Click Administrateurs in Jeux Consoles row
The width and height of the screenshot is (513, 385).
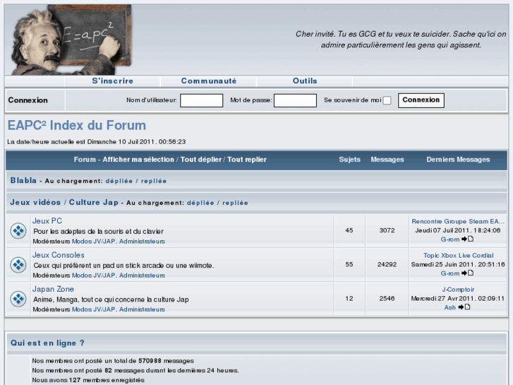[x=142, y=276]
